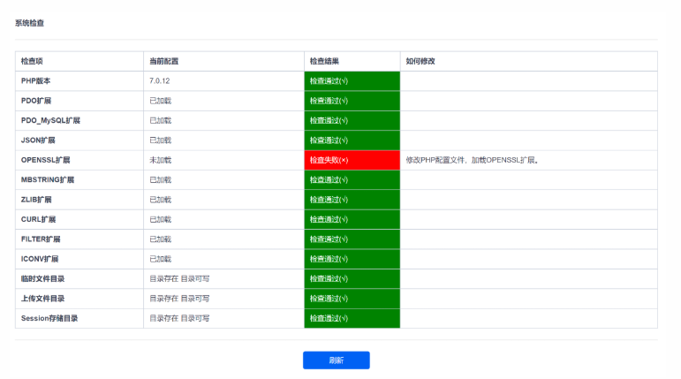Select 已加载 status in FILTER扩展 row
This screenshot has height=379, width=681.
tap(160, 239)
